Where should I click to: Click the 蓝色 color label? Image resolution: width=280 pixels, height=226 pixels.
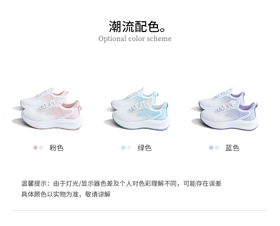[232, 148]
